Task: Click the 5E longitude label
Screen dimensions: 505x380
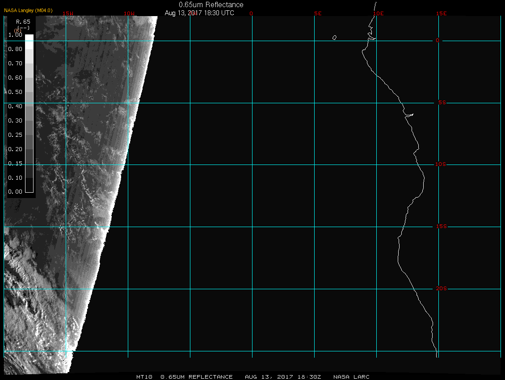Action: tap(318, 13)
